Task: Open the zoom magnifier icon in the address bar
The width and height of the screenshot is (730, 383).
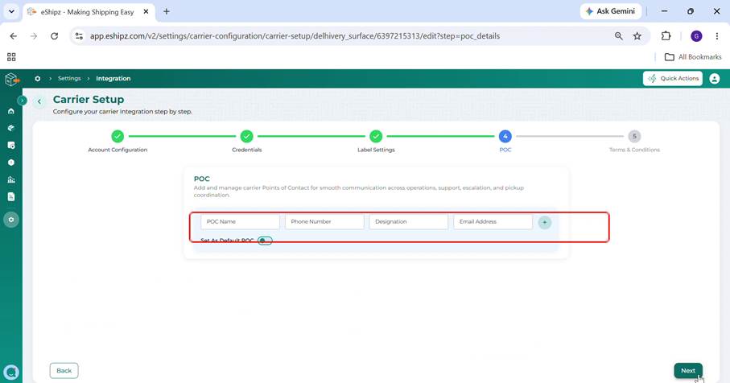Action: 618,36
